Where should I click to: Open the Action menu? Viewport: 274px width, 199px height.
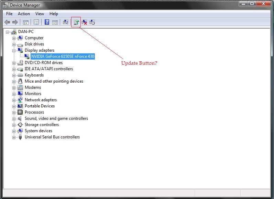click(x=24, y=14)
